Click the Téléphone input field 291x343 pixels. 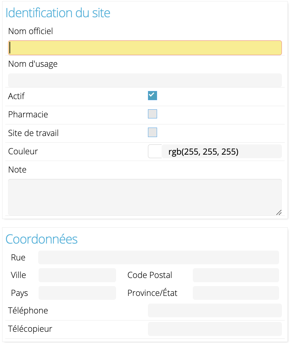[x=215, y=310]
